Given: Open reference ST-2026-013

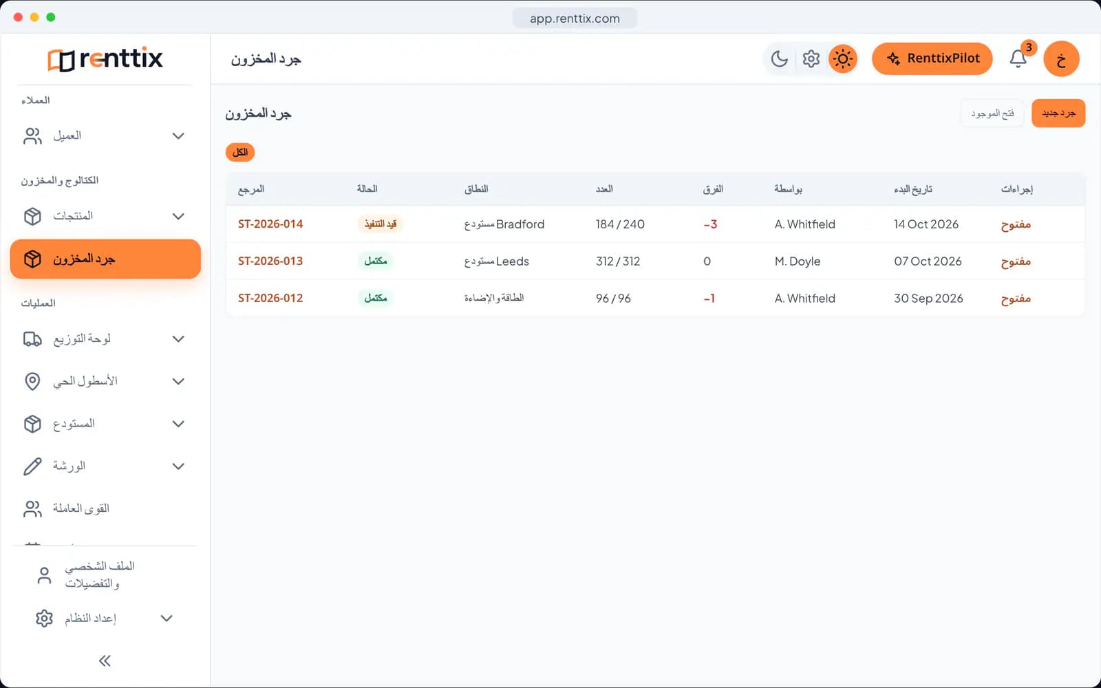Looking at the screenshot, I should 270,261.
